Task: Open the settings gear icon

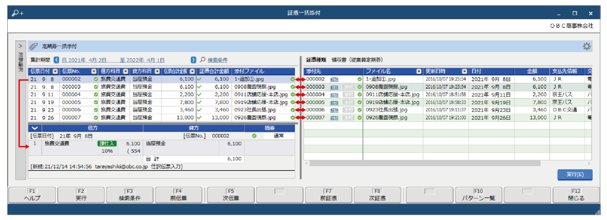Action: (x=586, y=46)
